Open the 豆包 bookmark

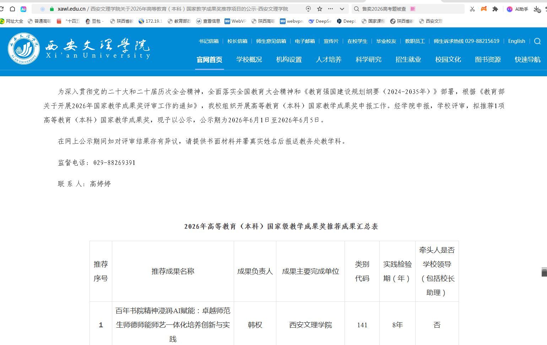(94, 21)
